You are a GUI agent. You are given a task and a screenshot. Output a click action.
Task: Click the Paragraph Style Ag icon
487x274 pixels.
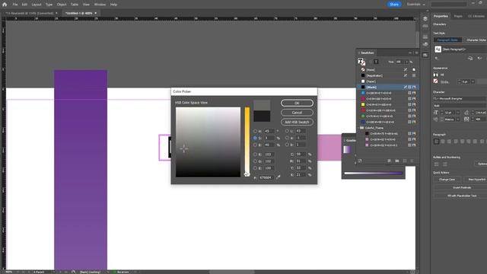click(x=438, y=49)
